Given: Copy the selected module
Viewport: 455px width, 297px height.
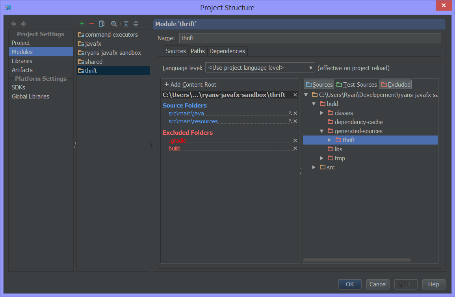Looking at the screenshot, I should point(102,24).
